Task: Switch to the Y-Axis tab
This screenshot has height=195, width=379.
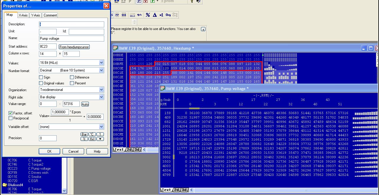Action: (x=35, y=15)
